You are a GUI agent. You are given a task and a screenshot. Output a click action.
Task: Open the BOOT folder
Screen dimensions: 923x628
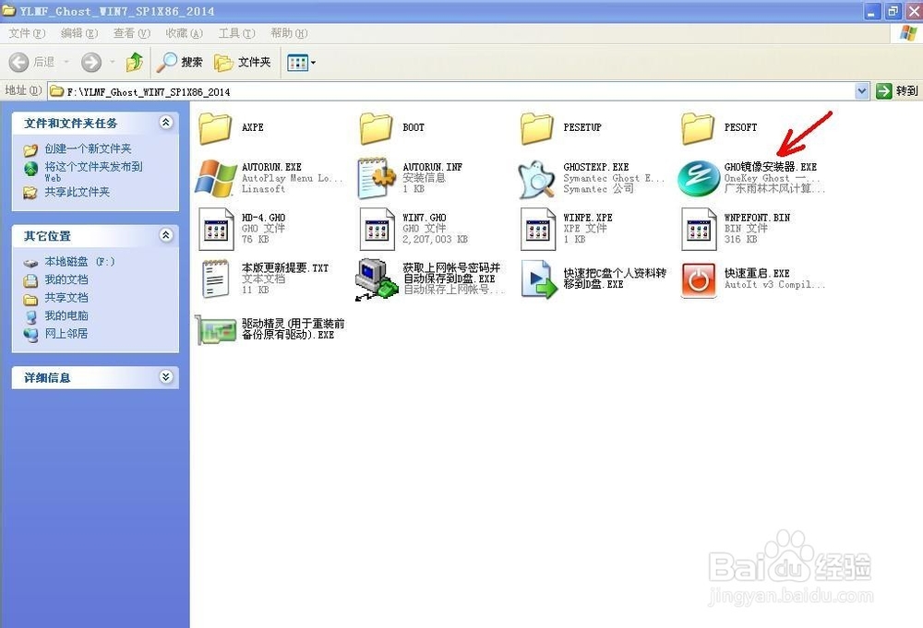(x=376, y=128)
